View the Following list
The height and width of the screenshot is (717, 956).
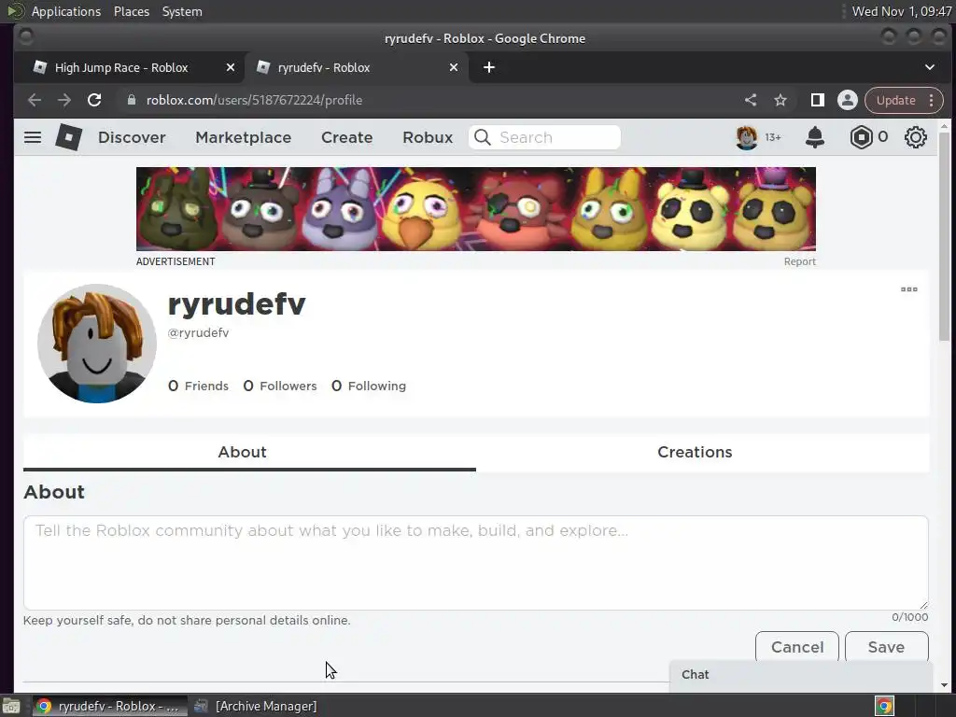tap(368, 386)
